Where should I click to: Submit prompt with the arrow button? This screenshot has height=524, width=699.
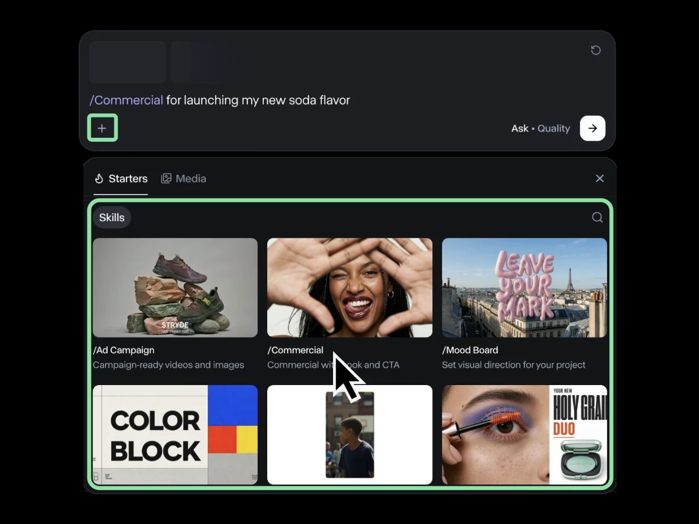(592, 128)
